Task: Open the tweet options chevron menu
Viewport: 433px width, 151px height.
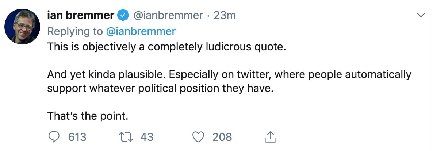Action: [x=421, y=15]
